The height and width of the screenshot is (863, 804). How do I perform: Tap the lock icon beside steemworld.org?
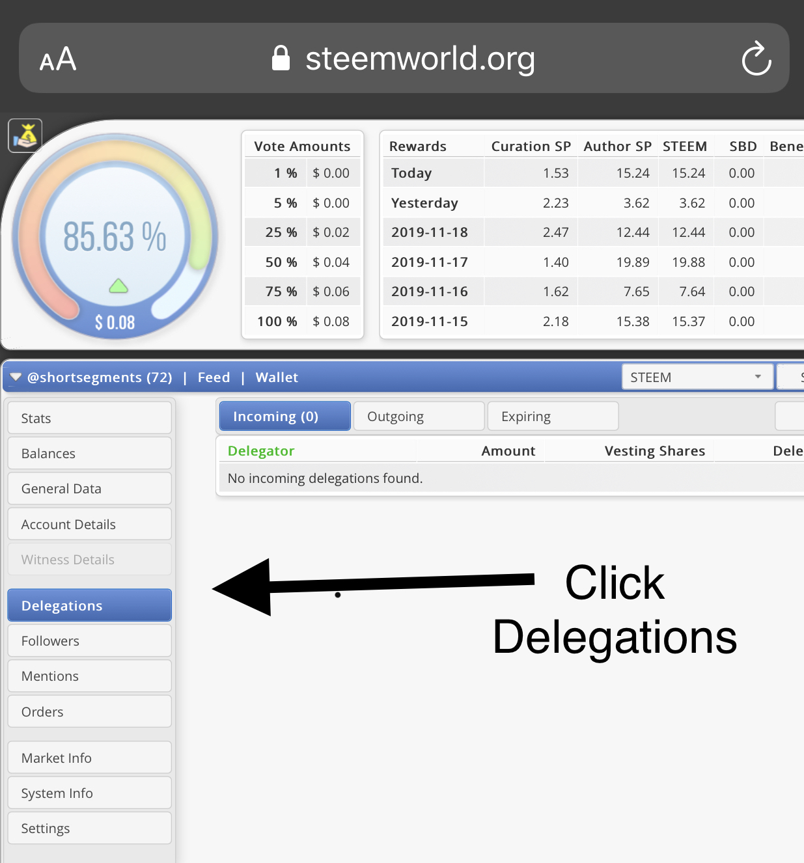[x=281, y=58]
